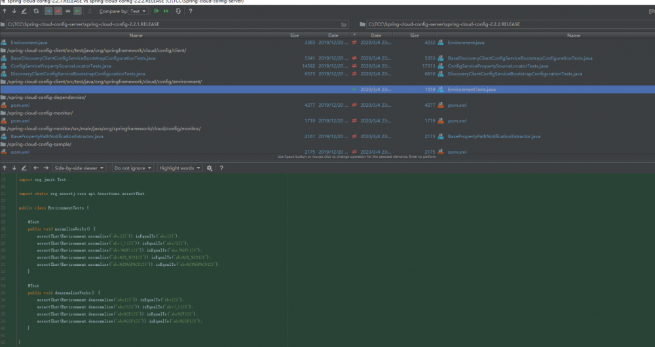Select left DiscoveryClientConfigServiceBootstrapConfigurationTests.java

pos(78,74)
